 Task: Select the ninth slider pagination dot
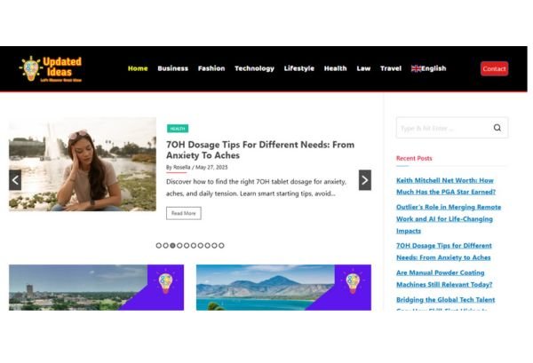pyautogui.click(x=214, y=245)
